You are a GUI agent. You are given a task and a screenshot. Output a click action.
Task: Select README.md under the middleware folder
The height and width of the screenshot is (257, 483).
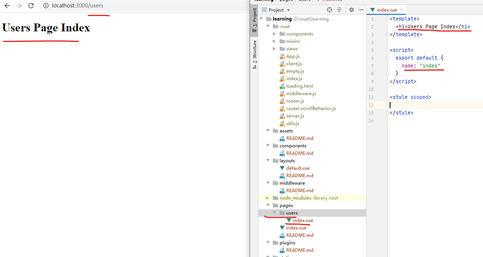[x=300, y=190]
